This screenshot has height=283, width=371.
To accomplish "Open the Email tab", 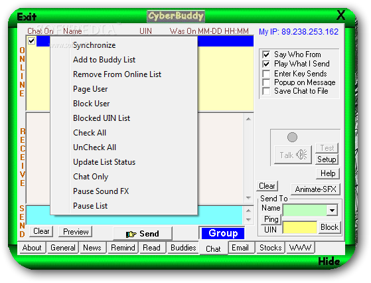I will point(241,248).
